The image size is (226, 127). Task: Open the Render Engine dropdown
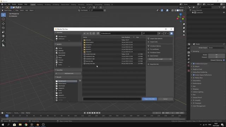click(x=216, y=48)
